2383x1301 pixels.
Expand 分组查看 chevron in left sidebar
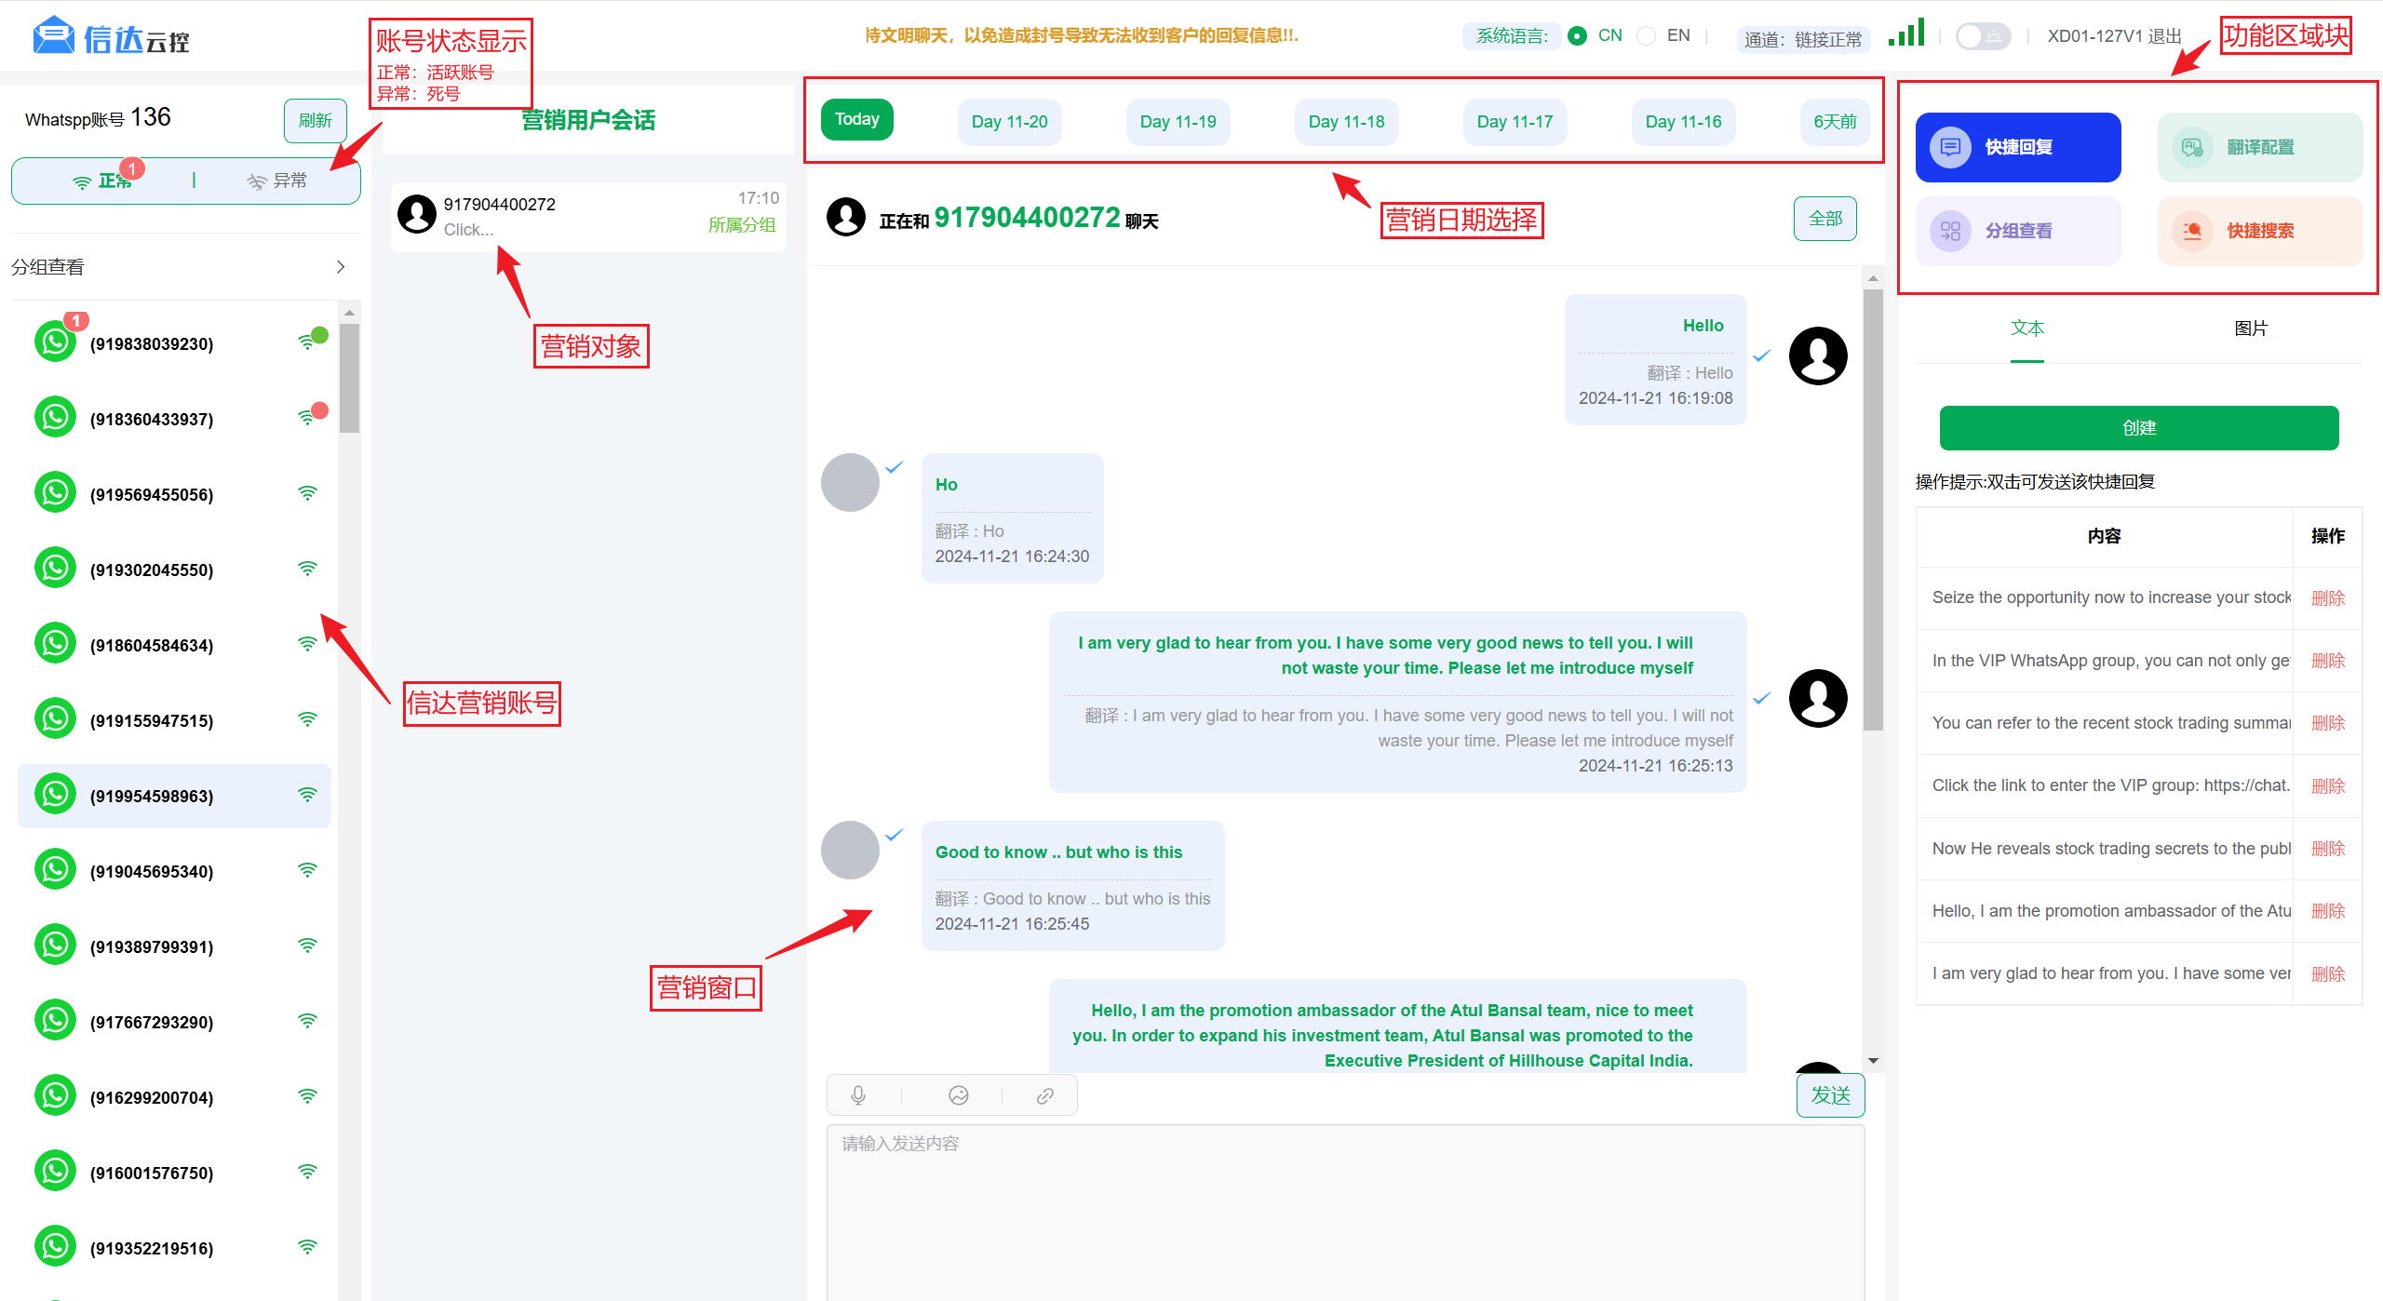(341, 267)
